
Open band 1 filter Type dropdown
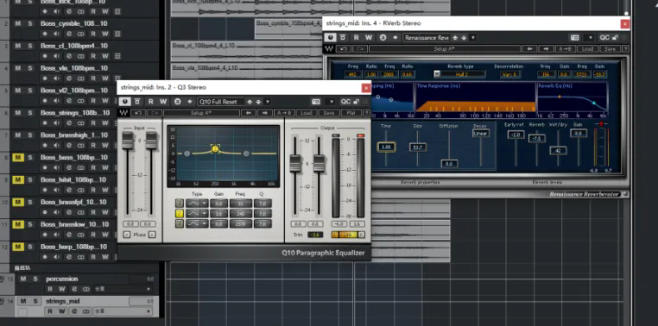click(205, 204)
